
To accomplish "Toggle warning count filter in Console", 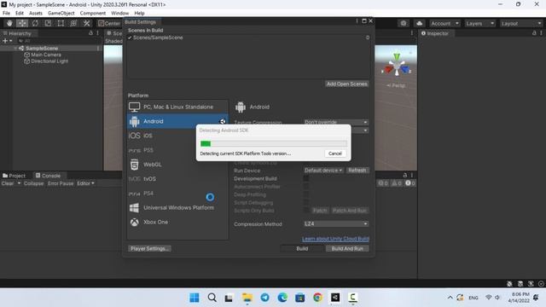I will point(397,183).
